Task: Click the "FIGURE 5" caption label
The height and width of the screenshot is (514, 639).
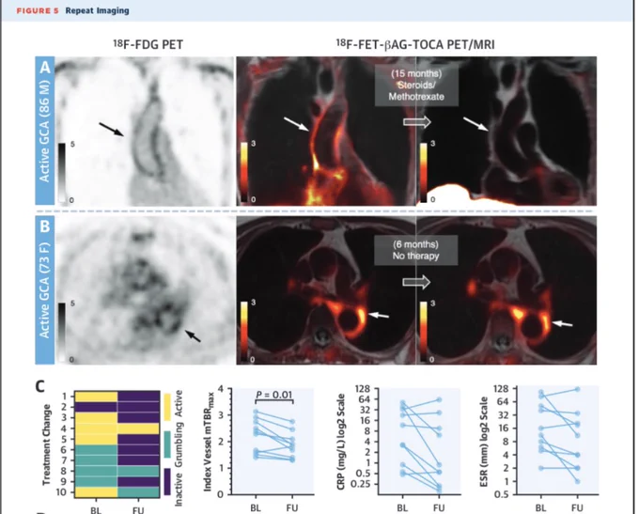Action: pos(38,10)
